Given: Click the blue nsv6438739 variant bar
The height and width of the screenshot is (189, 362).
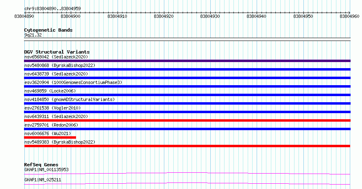Looking at the screenshot, I should pyautogui.click(x=187, y=78).
